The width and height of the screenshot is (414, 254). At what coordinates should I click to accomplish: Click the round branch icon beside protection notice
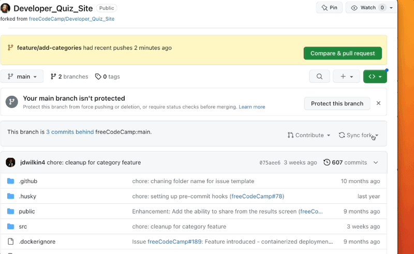coord(12,102)
